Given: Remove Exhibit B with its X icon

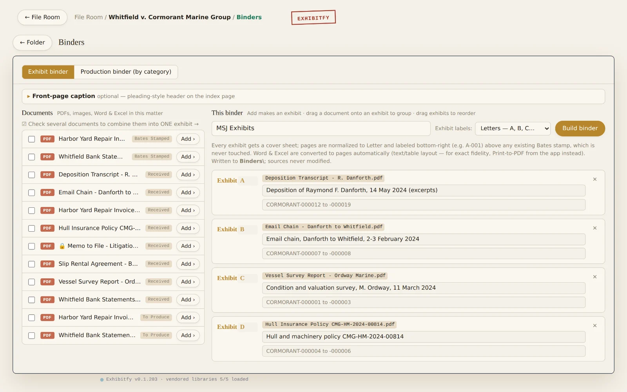Looking at the screenshot, I should click(594, 228).
